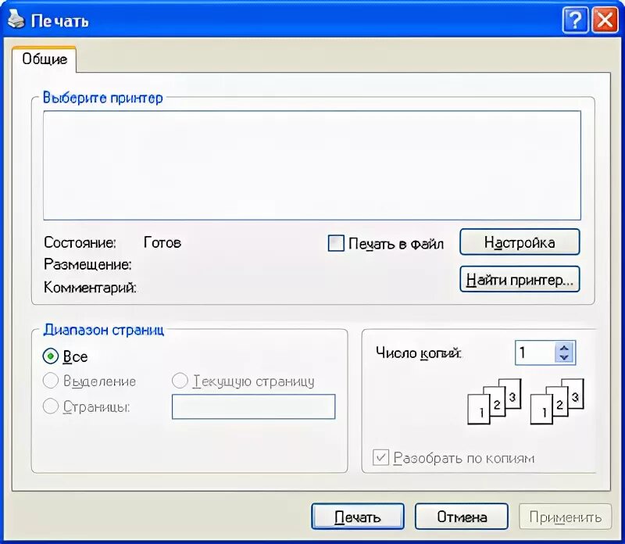Select the Все page range option
Viewport: 625px width, 544px height.
(51, 356)
